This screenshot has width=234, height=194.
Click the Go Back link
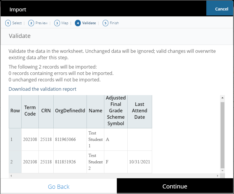click(58, 187)
